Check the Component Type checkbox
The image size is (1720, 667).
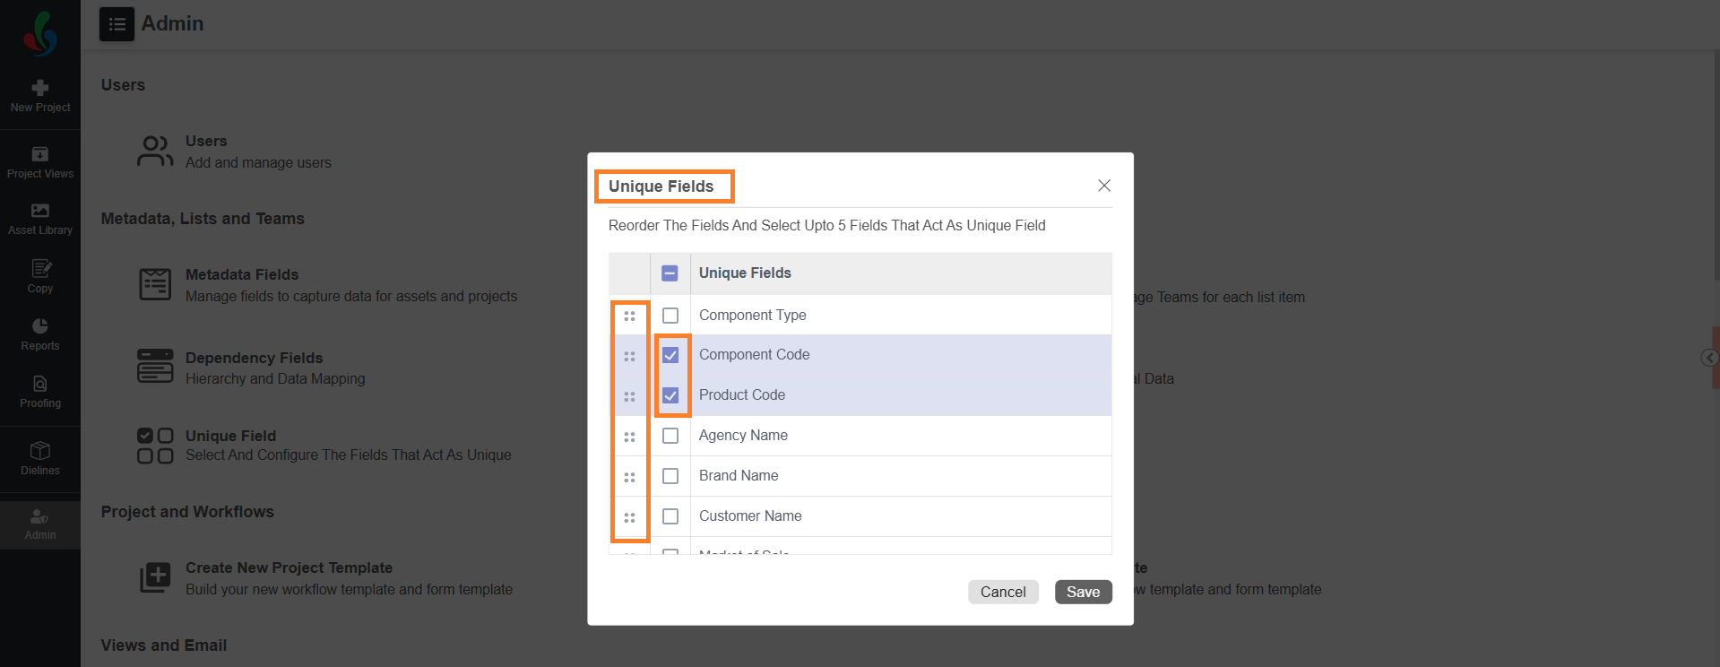tap(670, 316)
